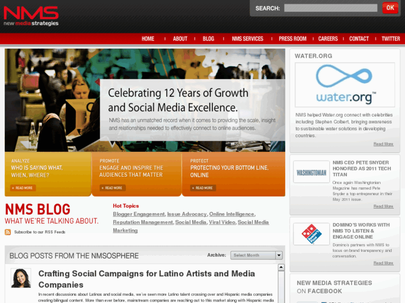Open the Careers menu item
Image resolution: width=405 pixels, height=303 pixels.
(x=328, y=39)
